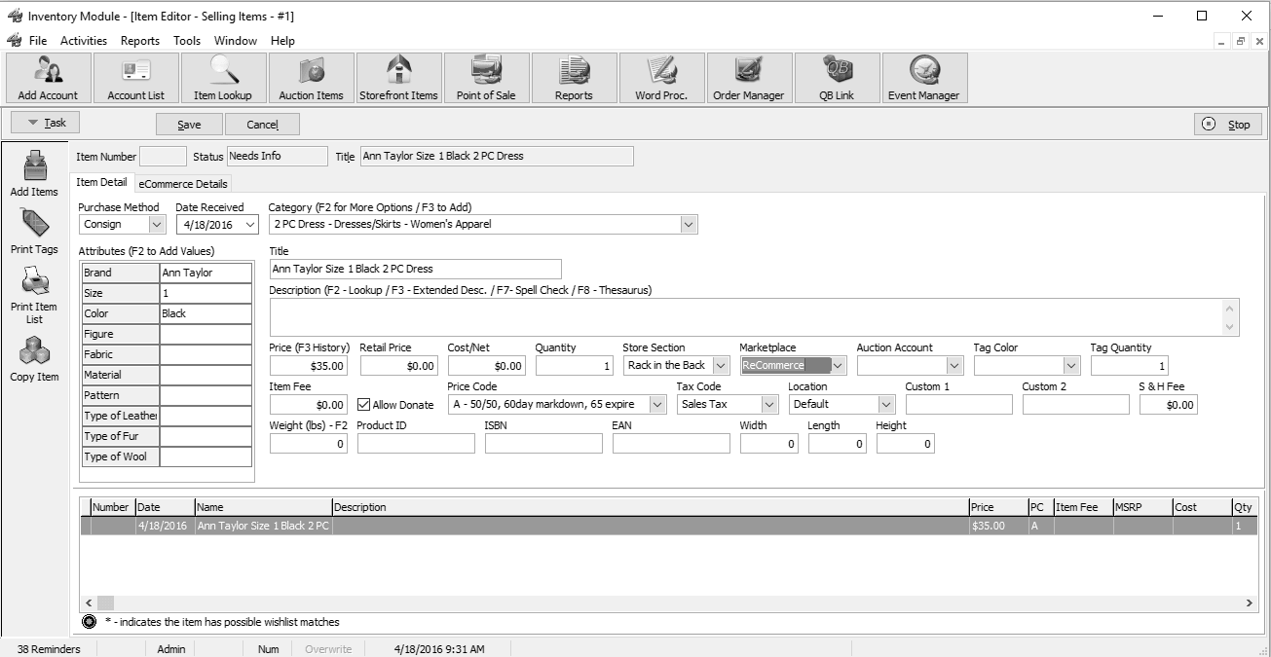Screen dimensions: 1271x657
Task: Expand the Category dropdown
Action: [689, 225]
